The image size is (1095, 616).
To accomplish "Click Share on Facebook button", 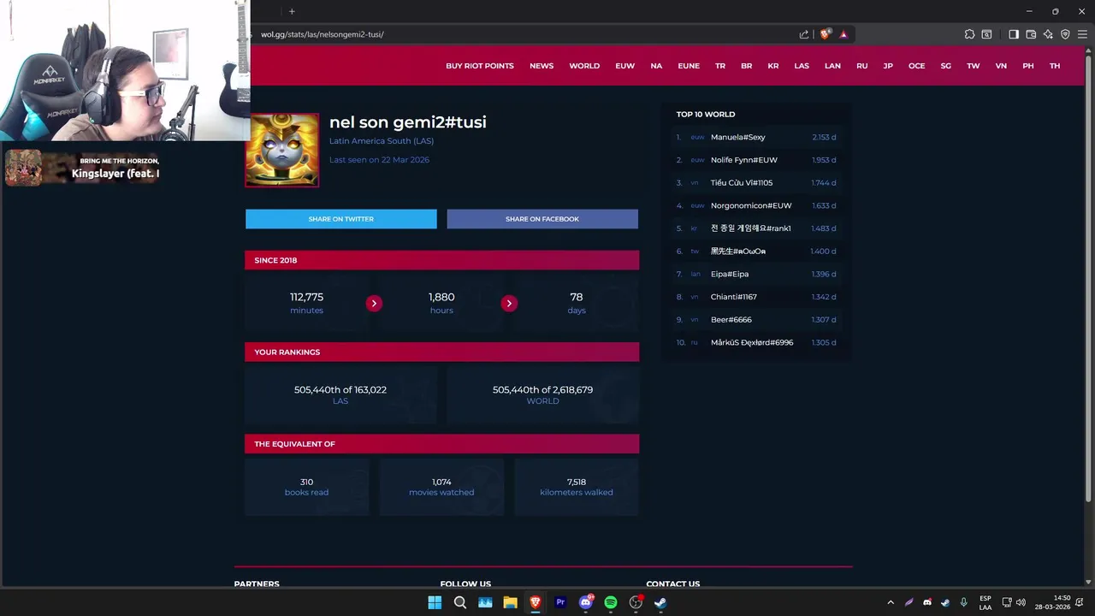I will (x=542, y=219).
